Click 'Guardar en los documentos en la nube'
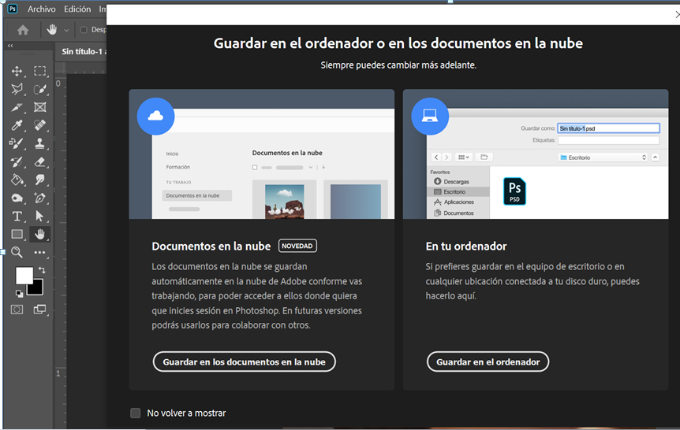680x430 pixels. pyautogui.click(x=245, y=361)
